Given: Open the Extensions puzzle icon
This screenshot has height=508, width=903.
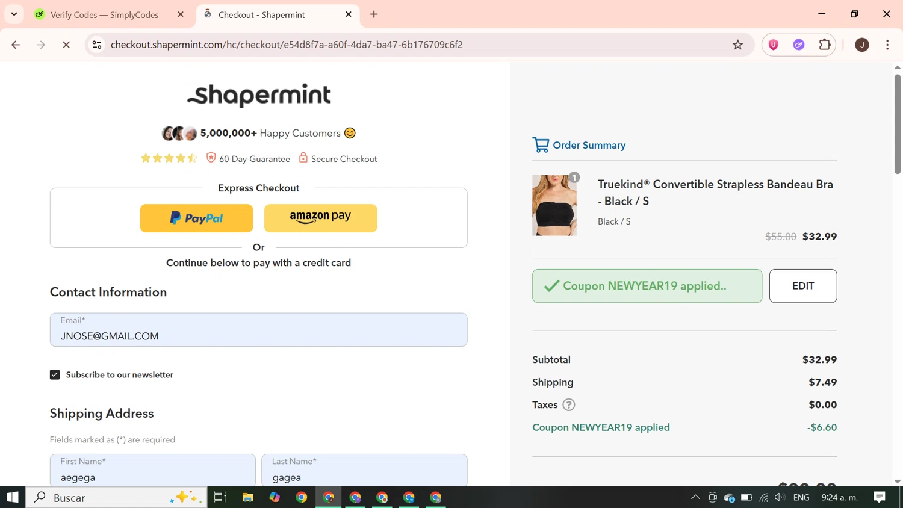Looking at the screenshot, I should tap(825, 45).
